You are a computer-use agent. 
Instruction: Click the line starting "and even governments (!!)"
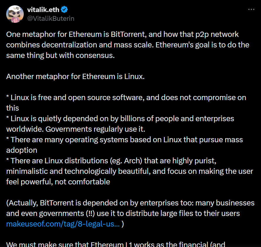tap(123, 213)
